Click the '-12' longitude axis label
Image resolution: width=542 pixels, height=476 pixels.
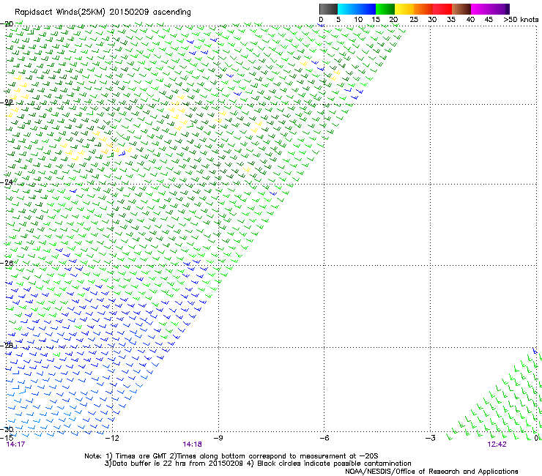click(x=112, y=438)
